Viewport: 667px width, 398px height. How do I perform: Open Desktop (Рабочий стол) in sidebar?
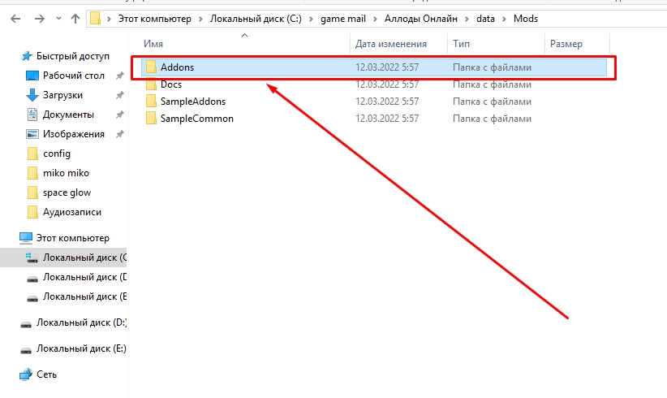click(x=73, y=76)
